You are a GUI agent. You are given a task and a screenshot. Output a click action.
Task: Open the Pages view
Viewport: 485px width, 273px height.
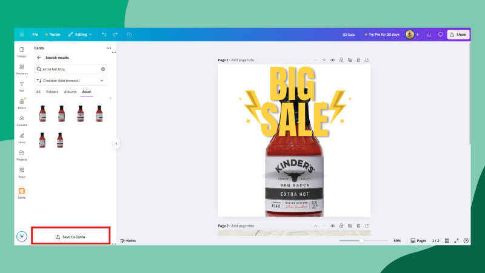[418, 240]
